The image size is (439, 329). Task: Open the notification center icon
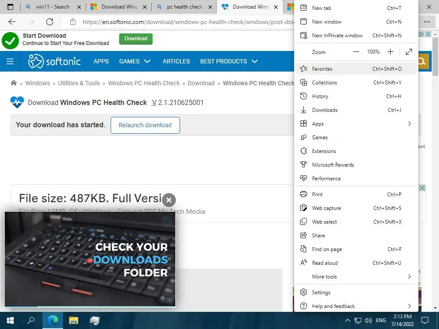[425, 320]
